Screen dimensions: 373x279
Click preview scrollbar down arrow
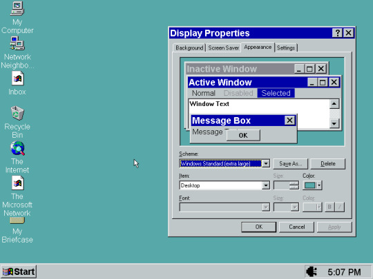coord(334,123)
